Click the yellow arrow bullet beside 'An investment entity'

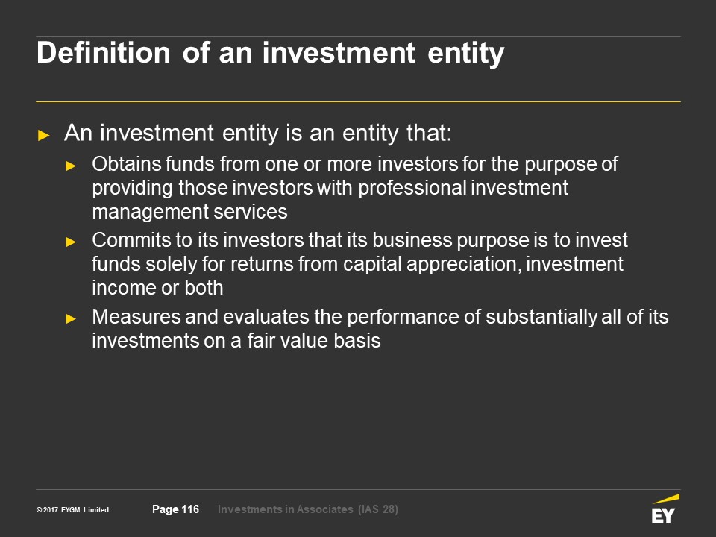[44, 135]
